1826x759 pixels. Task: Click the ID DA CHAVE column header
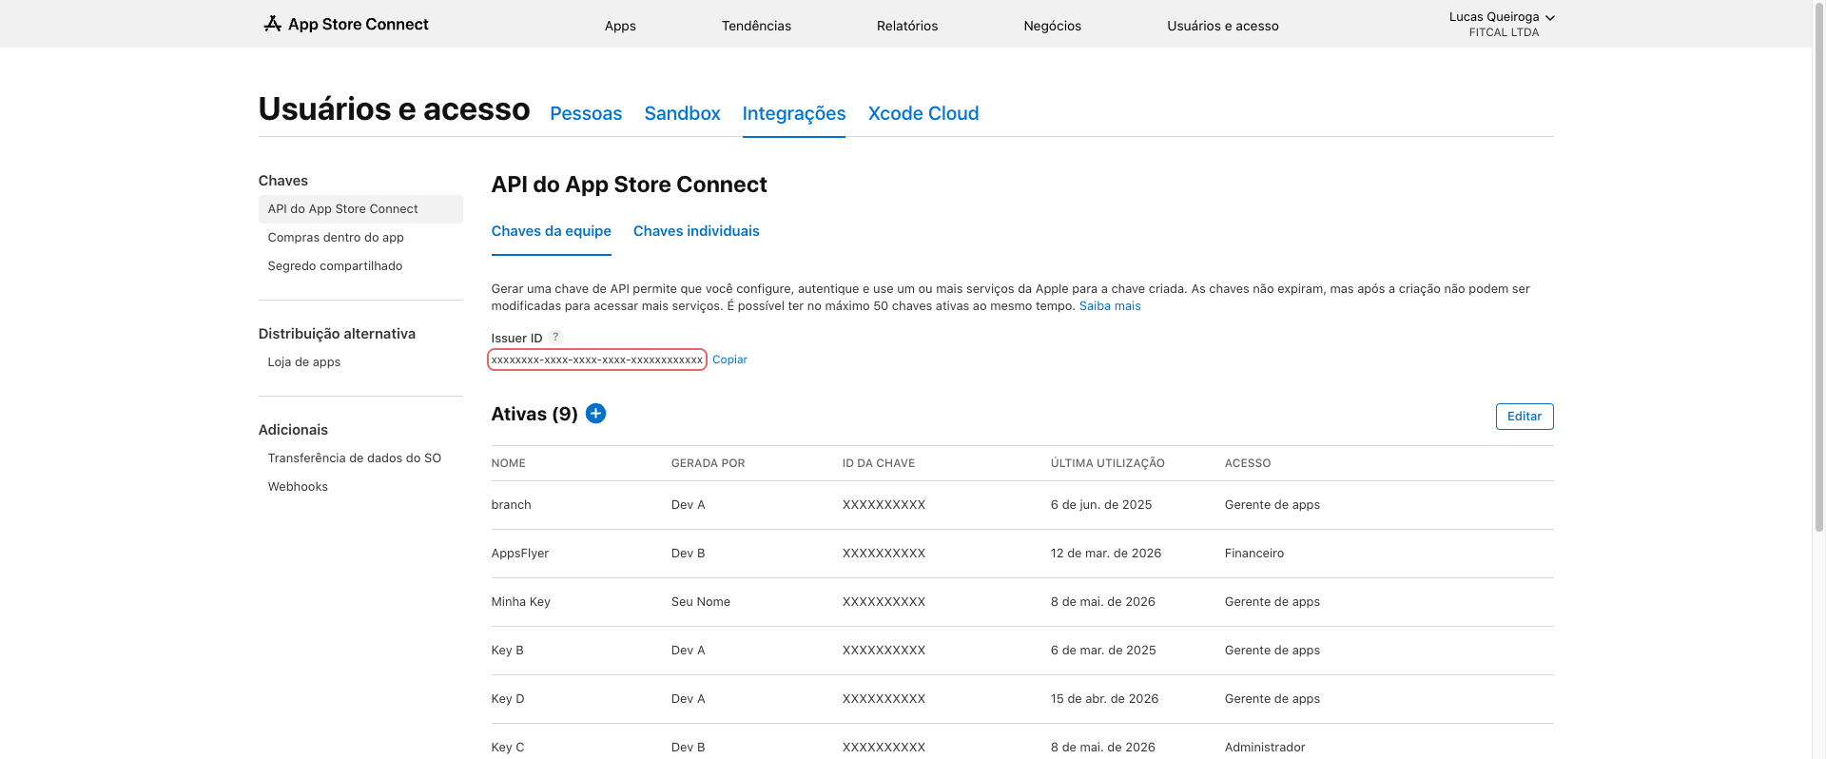[x=879, y=463]
